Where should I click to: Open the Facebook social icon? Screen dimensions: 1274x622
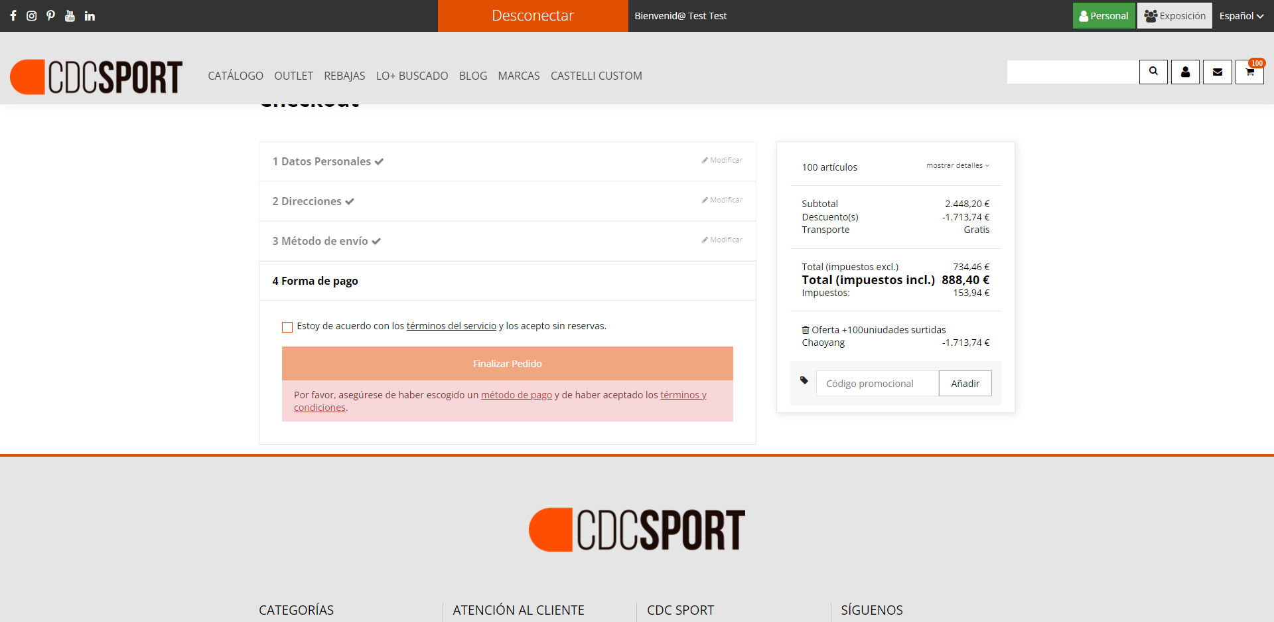(13, 16)
